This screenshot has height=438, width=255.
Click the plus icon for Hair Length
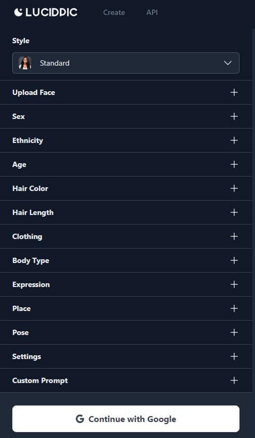pyautogui.click(x=234, y=212)
